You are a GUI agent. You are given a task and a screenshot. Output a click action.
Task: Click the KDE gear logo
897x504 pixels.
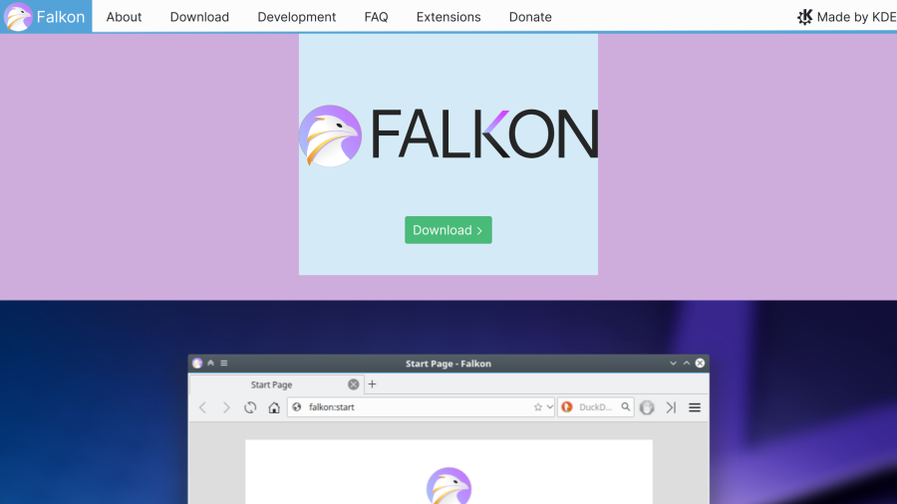805,17
